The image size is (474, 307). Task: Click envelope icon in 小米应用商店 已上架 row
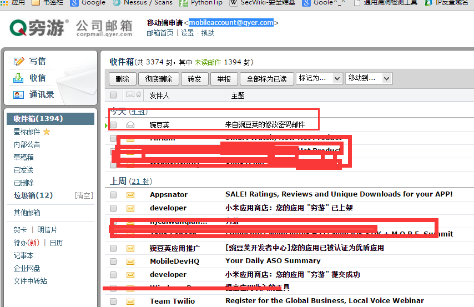click(x=130, y=208)
